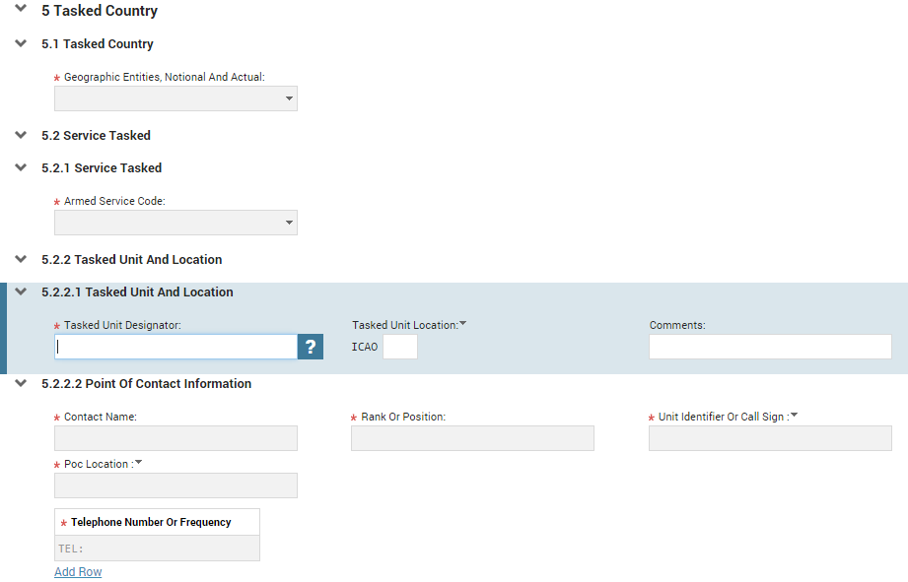Viewport: 908px width, 582px height.
Task: Collapse the 5.1 Tasked Country subsection
Action: point(21,43)
